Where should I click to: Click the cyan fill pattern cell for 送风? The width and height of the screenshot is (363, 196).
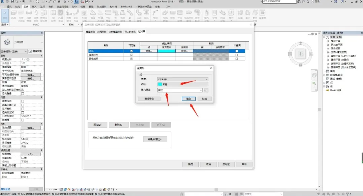coord(166,51)
